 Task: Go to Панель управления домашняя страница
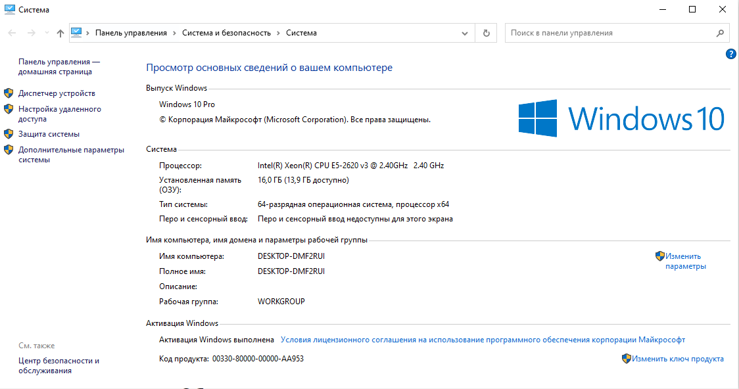pyautogui.click(x=59, y=67)
